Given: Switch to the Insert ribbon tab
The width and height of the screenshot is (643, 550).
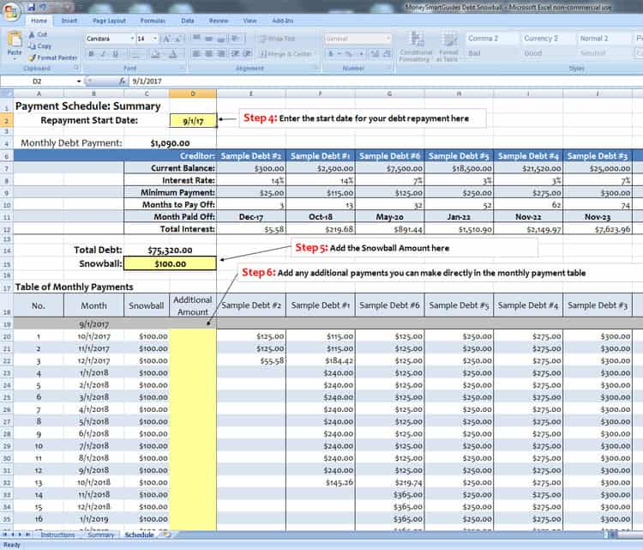Looking at the screenshot, I should coord(69,21).
